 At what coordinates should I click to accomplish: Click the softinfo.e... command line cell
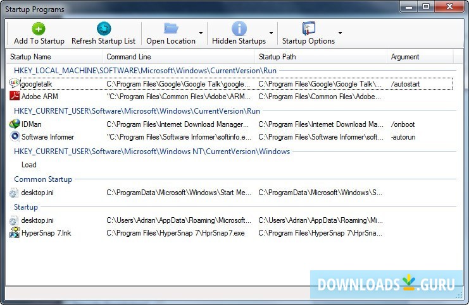(x=179, y=137)
